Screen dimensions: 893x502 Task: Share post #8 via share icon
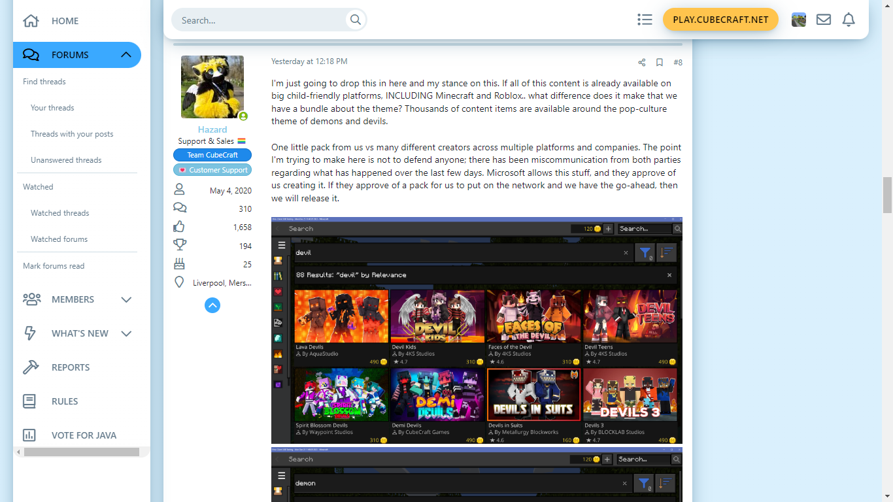(642, 63)
